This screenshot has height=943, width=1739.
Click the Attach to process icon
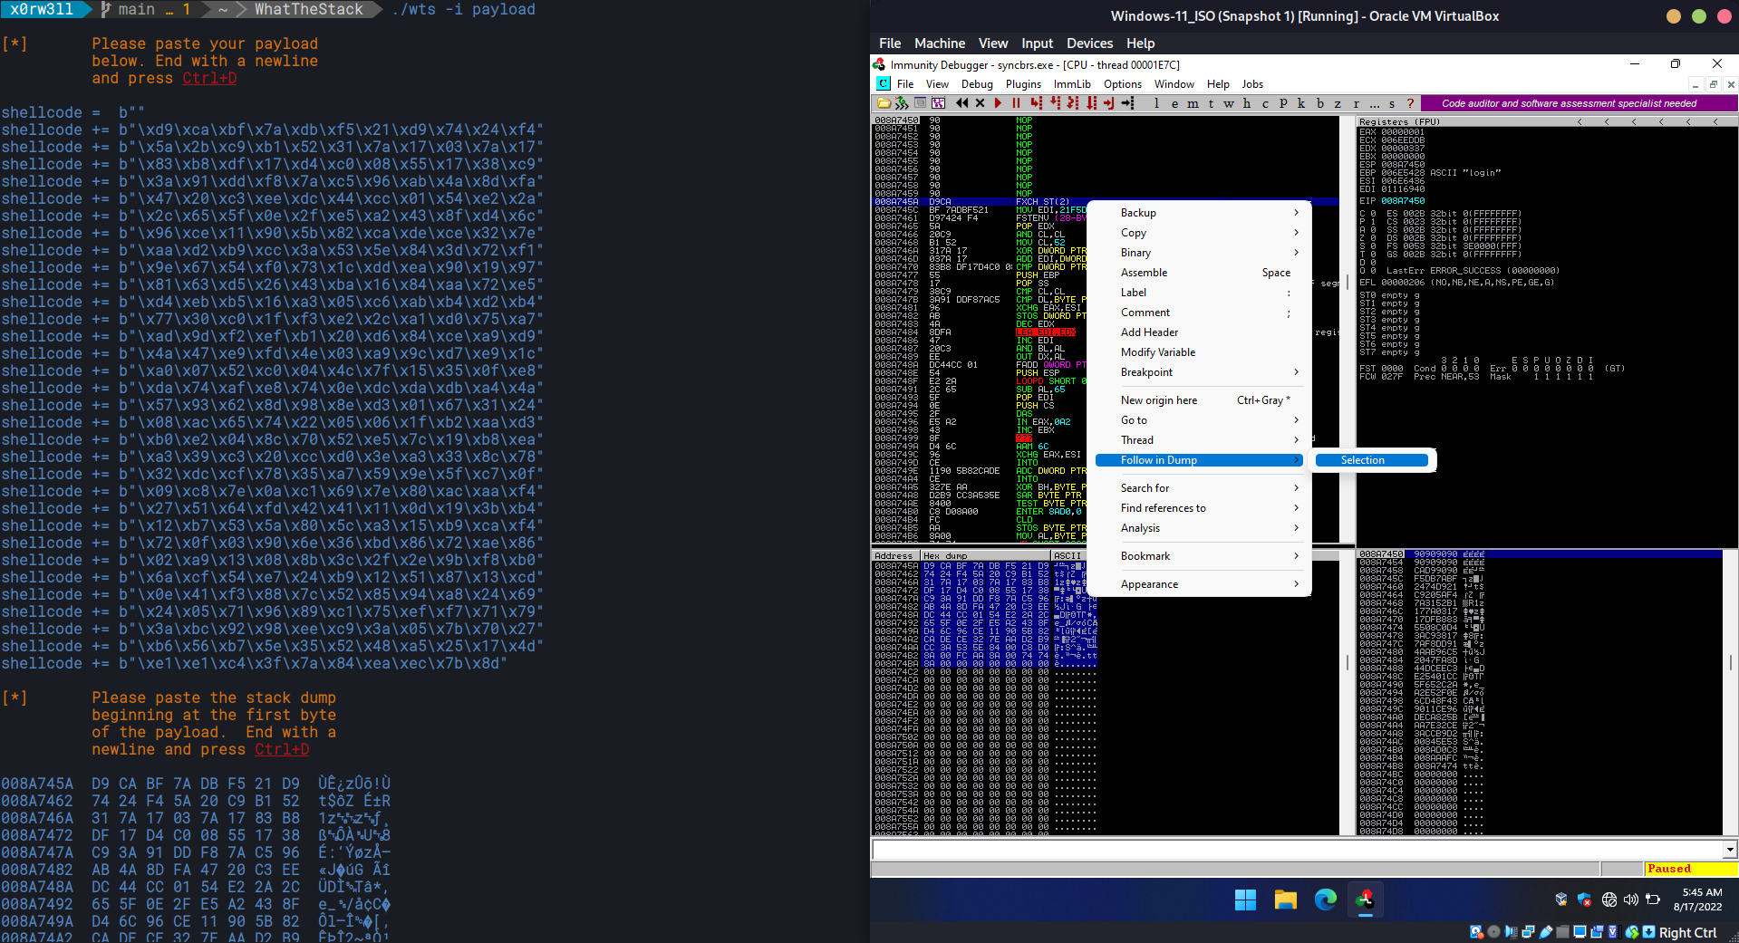(x=902, y=103)
